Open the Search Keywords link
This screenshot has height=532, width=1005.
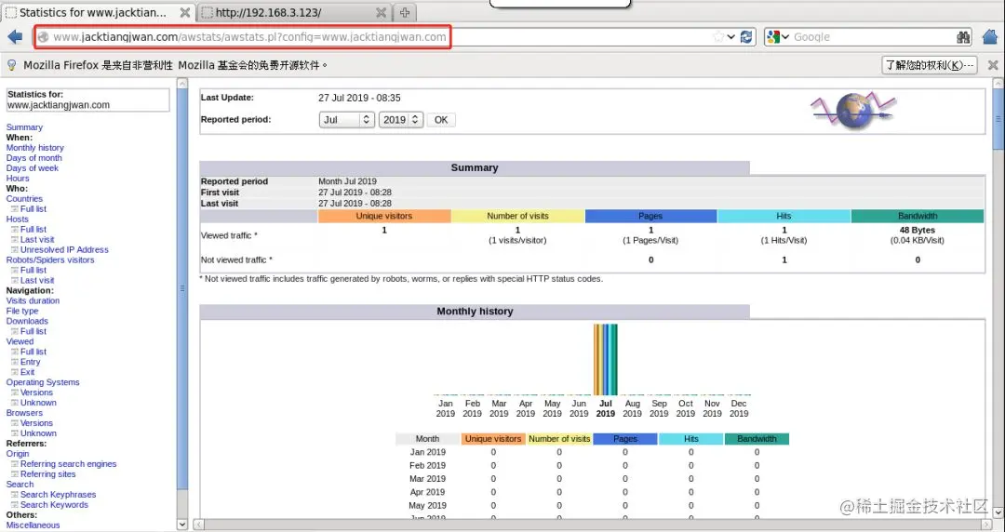pyautogui.click(x=55, y=506)
